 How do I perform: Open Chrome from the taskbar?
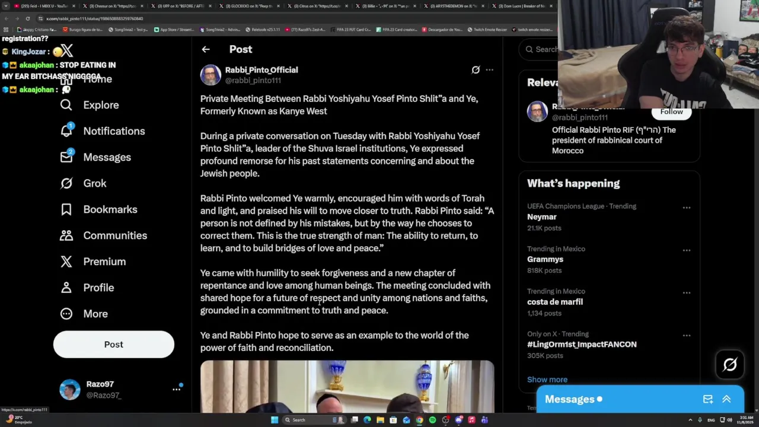419,420
